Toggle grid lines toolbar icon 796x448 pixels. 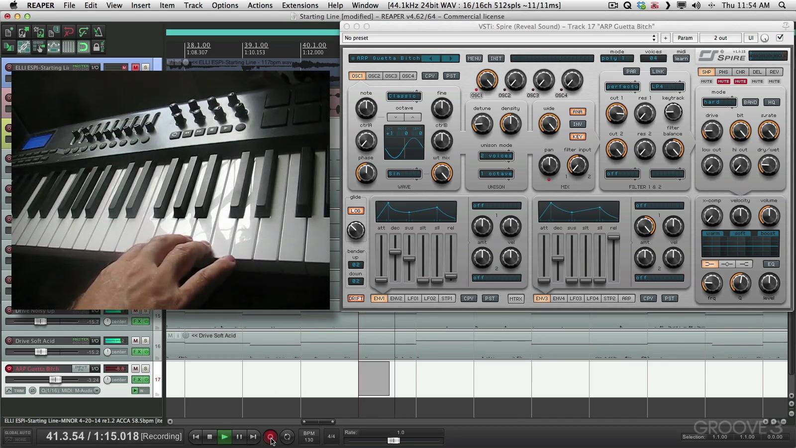pyautogui.click(x=69, y=47)
